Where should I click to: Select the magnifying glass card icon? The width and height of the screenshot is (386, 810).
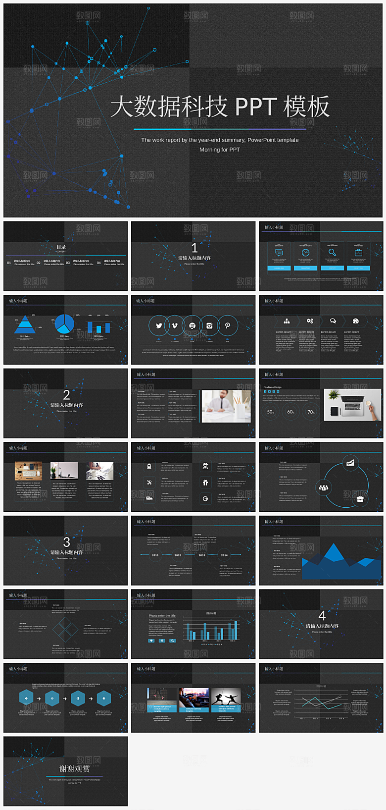(332, 253)
